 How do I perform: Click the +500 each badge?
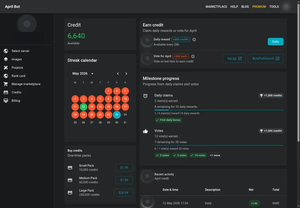(180, 56)
